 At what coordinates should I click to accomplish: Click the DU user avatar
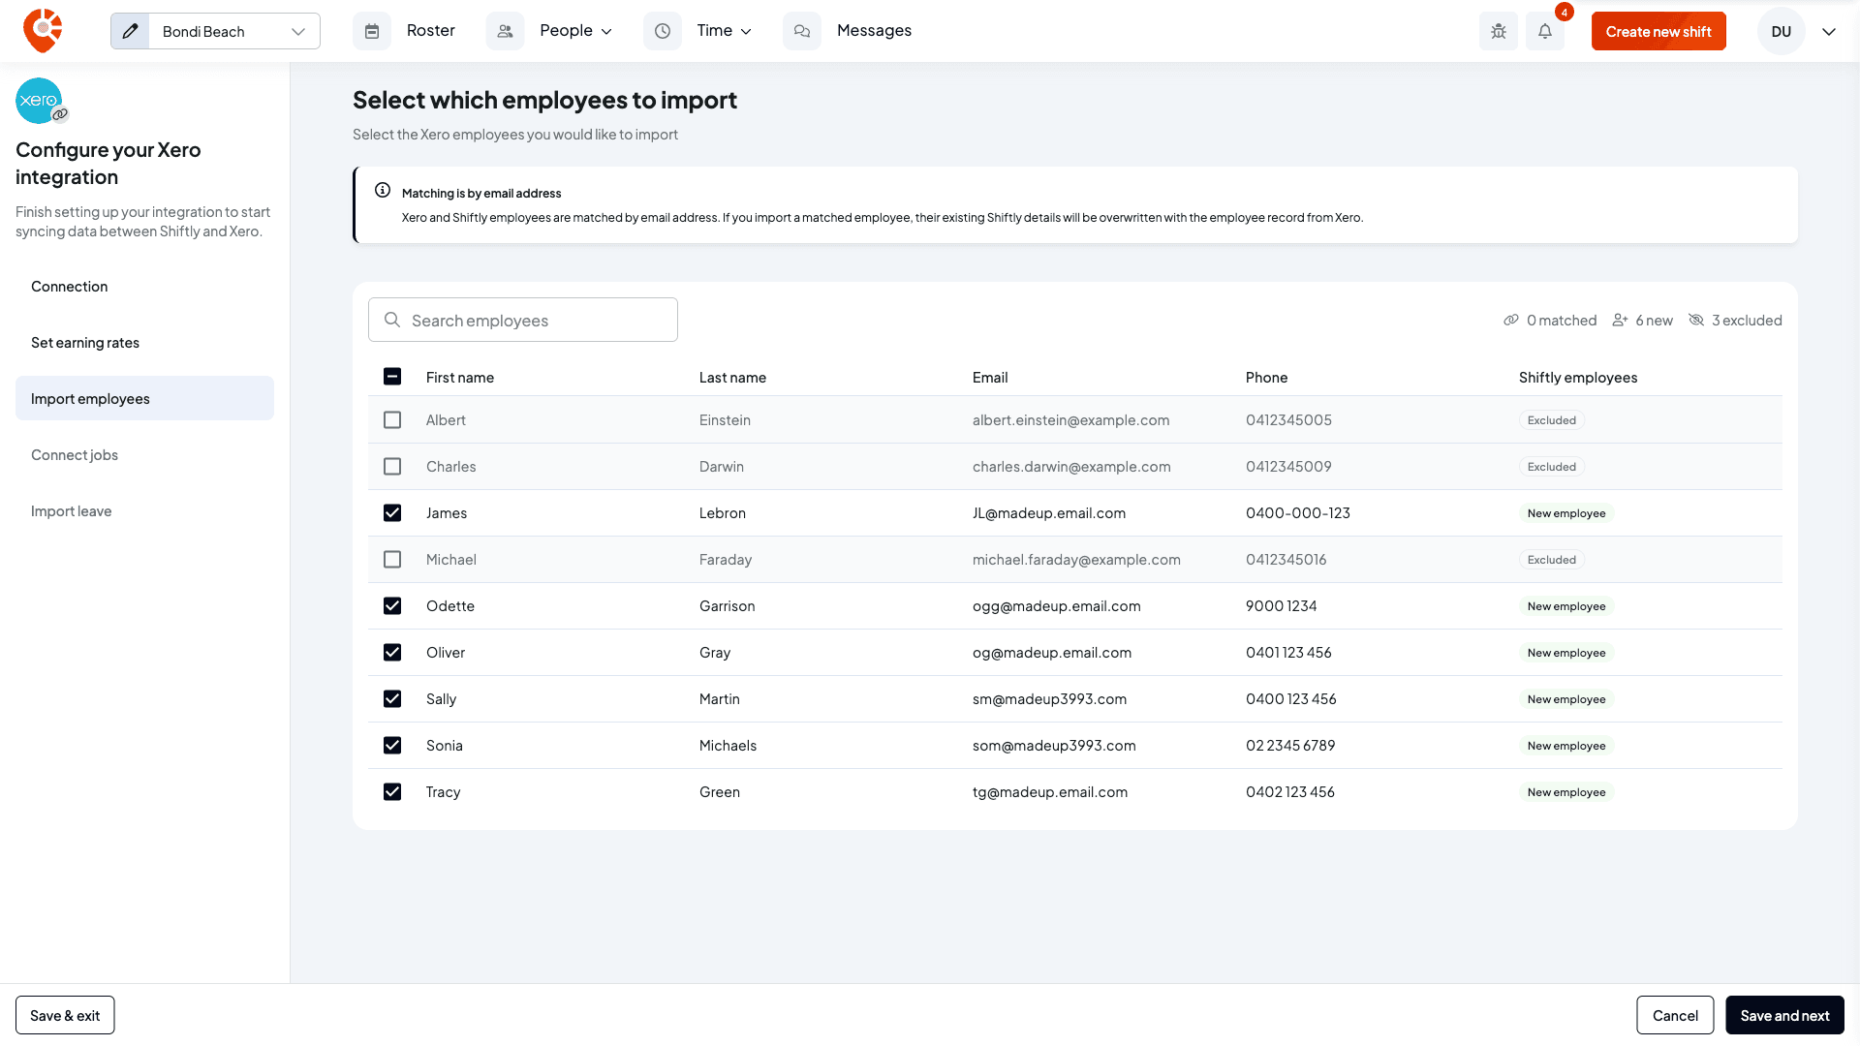click(x=1782, y=31)
